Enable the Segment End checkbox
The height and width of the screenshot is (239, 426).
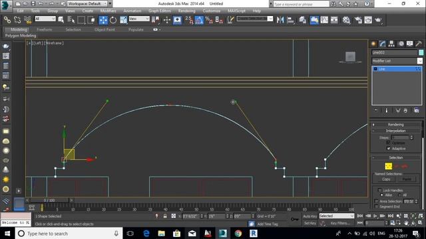[x=376, y=206]
